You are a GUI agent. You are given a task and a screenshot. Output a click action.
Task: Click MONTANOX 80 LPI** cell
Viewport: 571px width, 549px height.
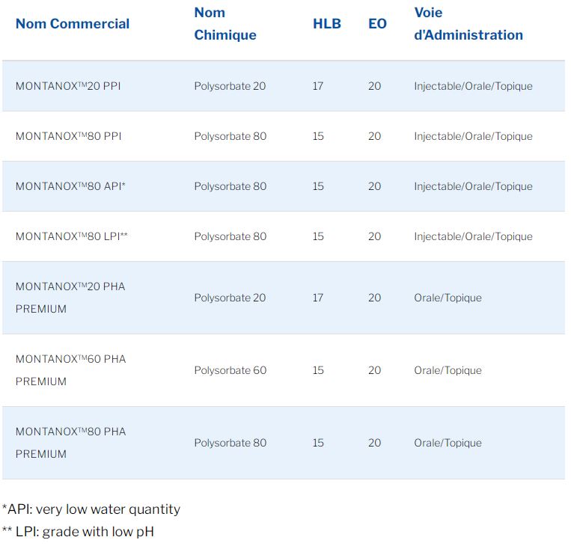(72, 236)
